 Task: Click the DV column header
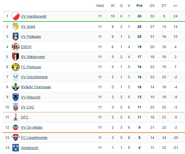[152, 6]
